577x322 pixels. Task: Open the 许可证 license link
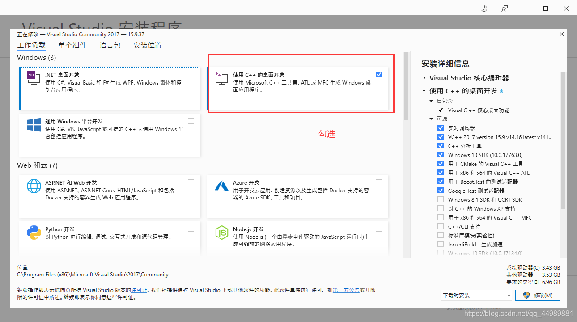[x=139, y=290]
